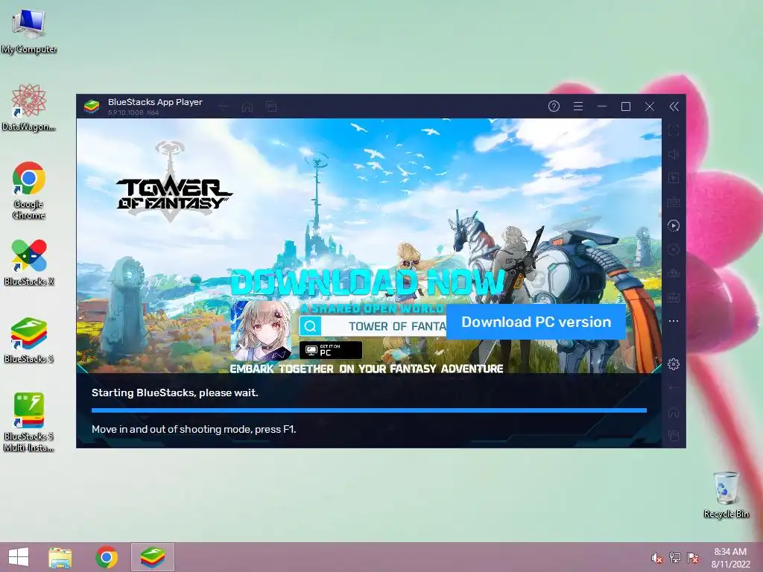Image resolution: width=763 pixels, height=572 pixels.
Task: Open BlueStacks settings gear
Action: (674, 363)
